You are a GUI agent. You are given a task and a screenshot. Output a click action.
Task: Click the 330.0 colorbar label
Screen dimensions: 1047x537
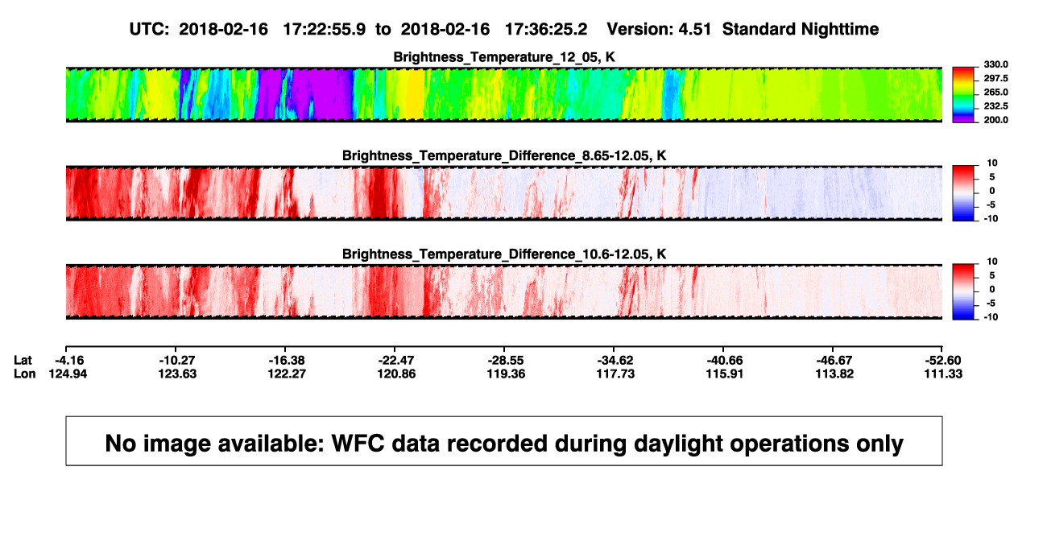tap(995, 64)
